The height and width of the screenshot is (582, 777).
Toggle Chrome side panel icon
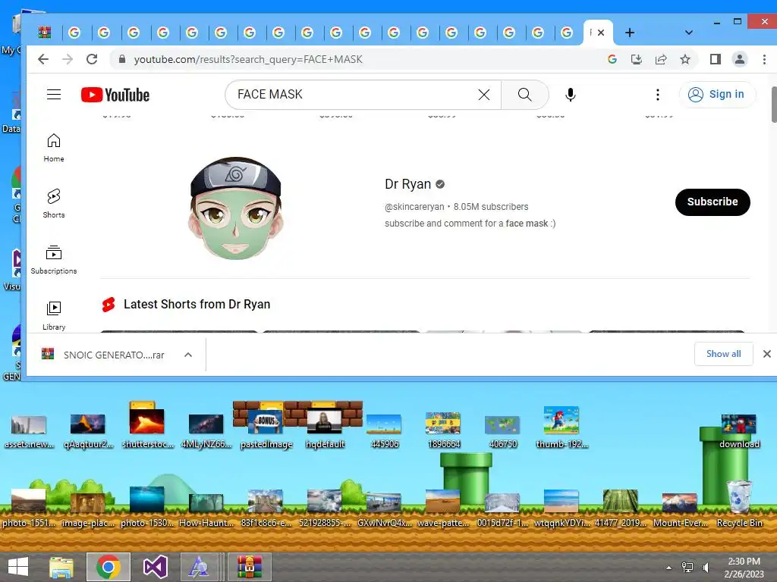[x=715, y=59]
